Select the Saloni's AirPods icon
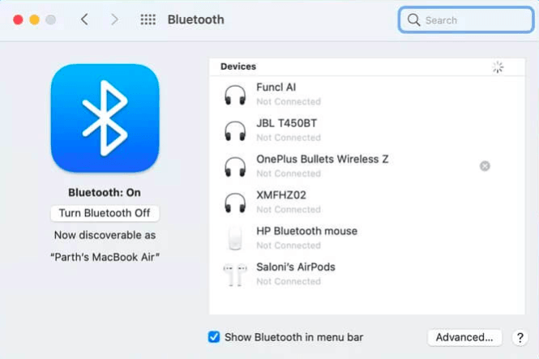The height and width of the screenshot is (359, 539). [x=235, y=275]
